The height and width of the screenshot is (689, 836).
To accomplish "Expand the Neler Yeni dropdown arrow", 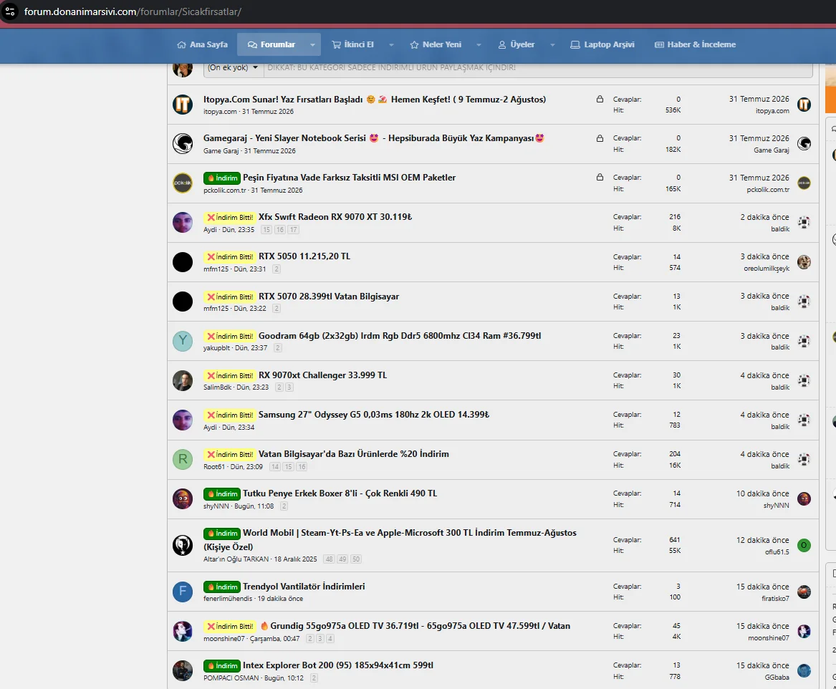I will (479, 44).
